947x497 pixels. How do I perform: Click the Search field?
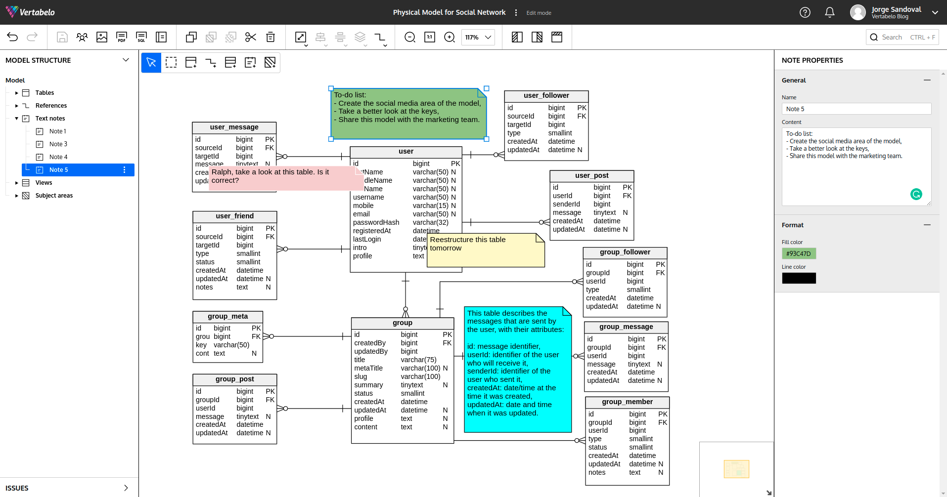coord(902,37)
